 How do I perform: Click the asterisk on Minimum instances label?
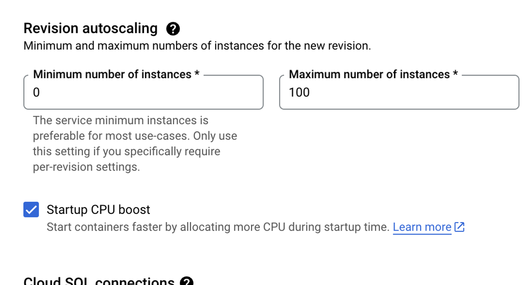[197, 73]
